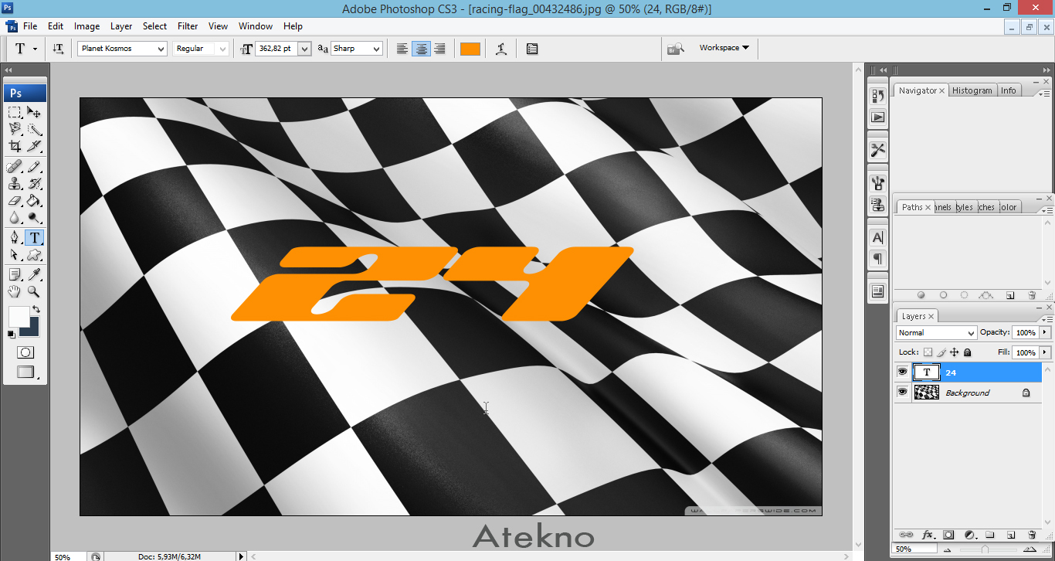This screenshot has width=1055, height=561.
Task: Click the Add Layer Style button
Action: [x=928, y=534]
